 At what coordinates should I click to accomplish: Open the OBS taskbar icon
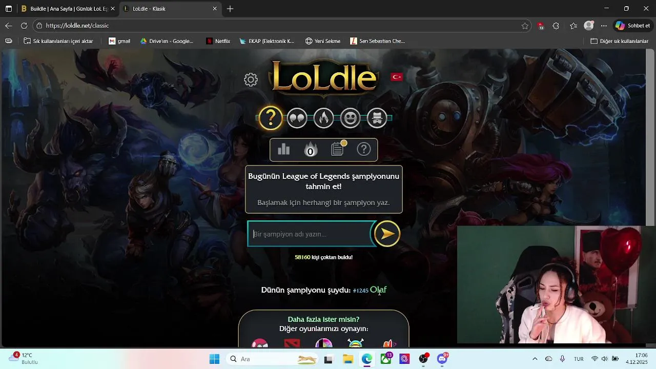click(x=424, y=359)
